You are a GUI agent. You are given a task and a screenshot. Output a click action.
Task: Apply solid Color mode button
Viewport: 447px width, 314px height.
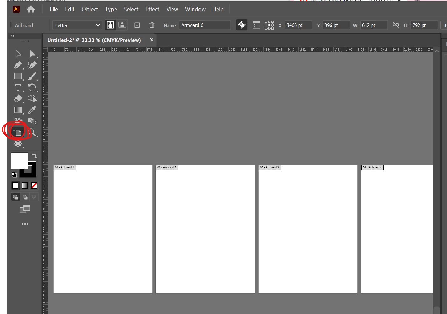click(x=15, y=186)
